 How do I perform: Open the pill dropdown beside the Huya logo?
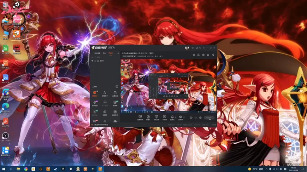point(111,48)
